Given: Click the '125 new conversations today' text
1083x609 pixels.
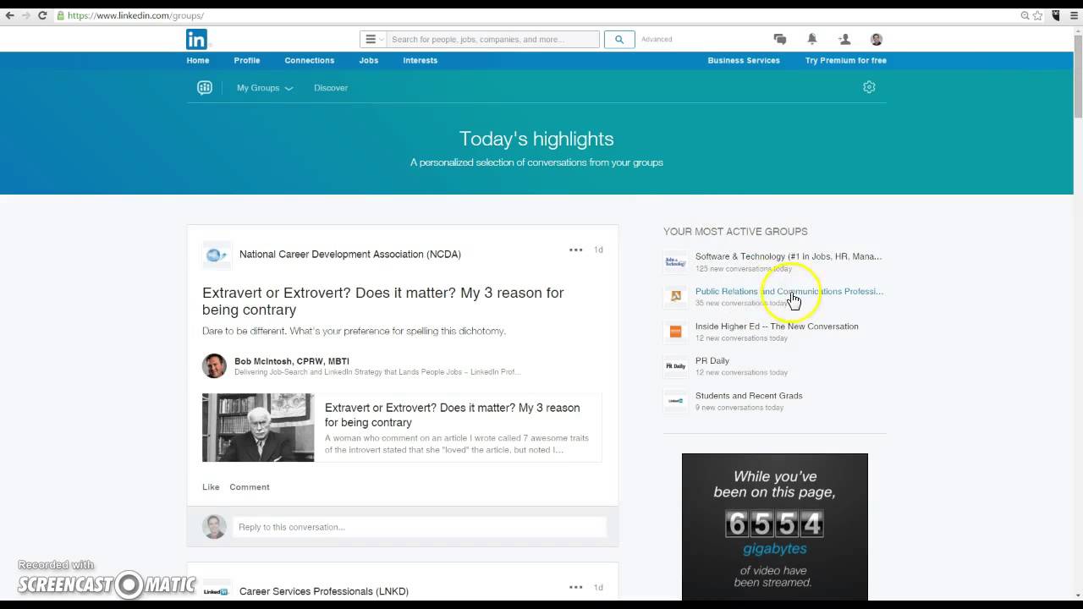Looking at the screenshot, I should coord(744,269).
